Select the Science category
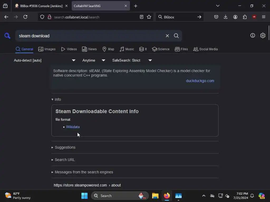The height and width of the screenshot is (202, 270). (x=161, y=49)
